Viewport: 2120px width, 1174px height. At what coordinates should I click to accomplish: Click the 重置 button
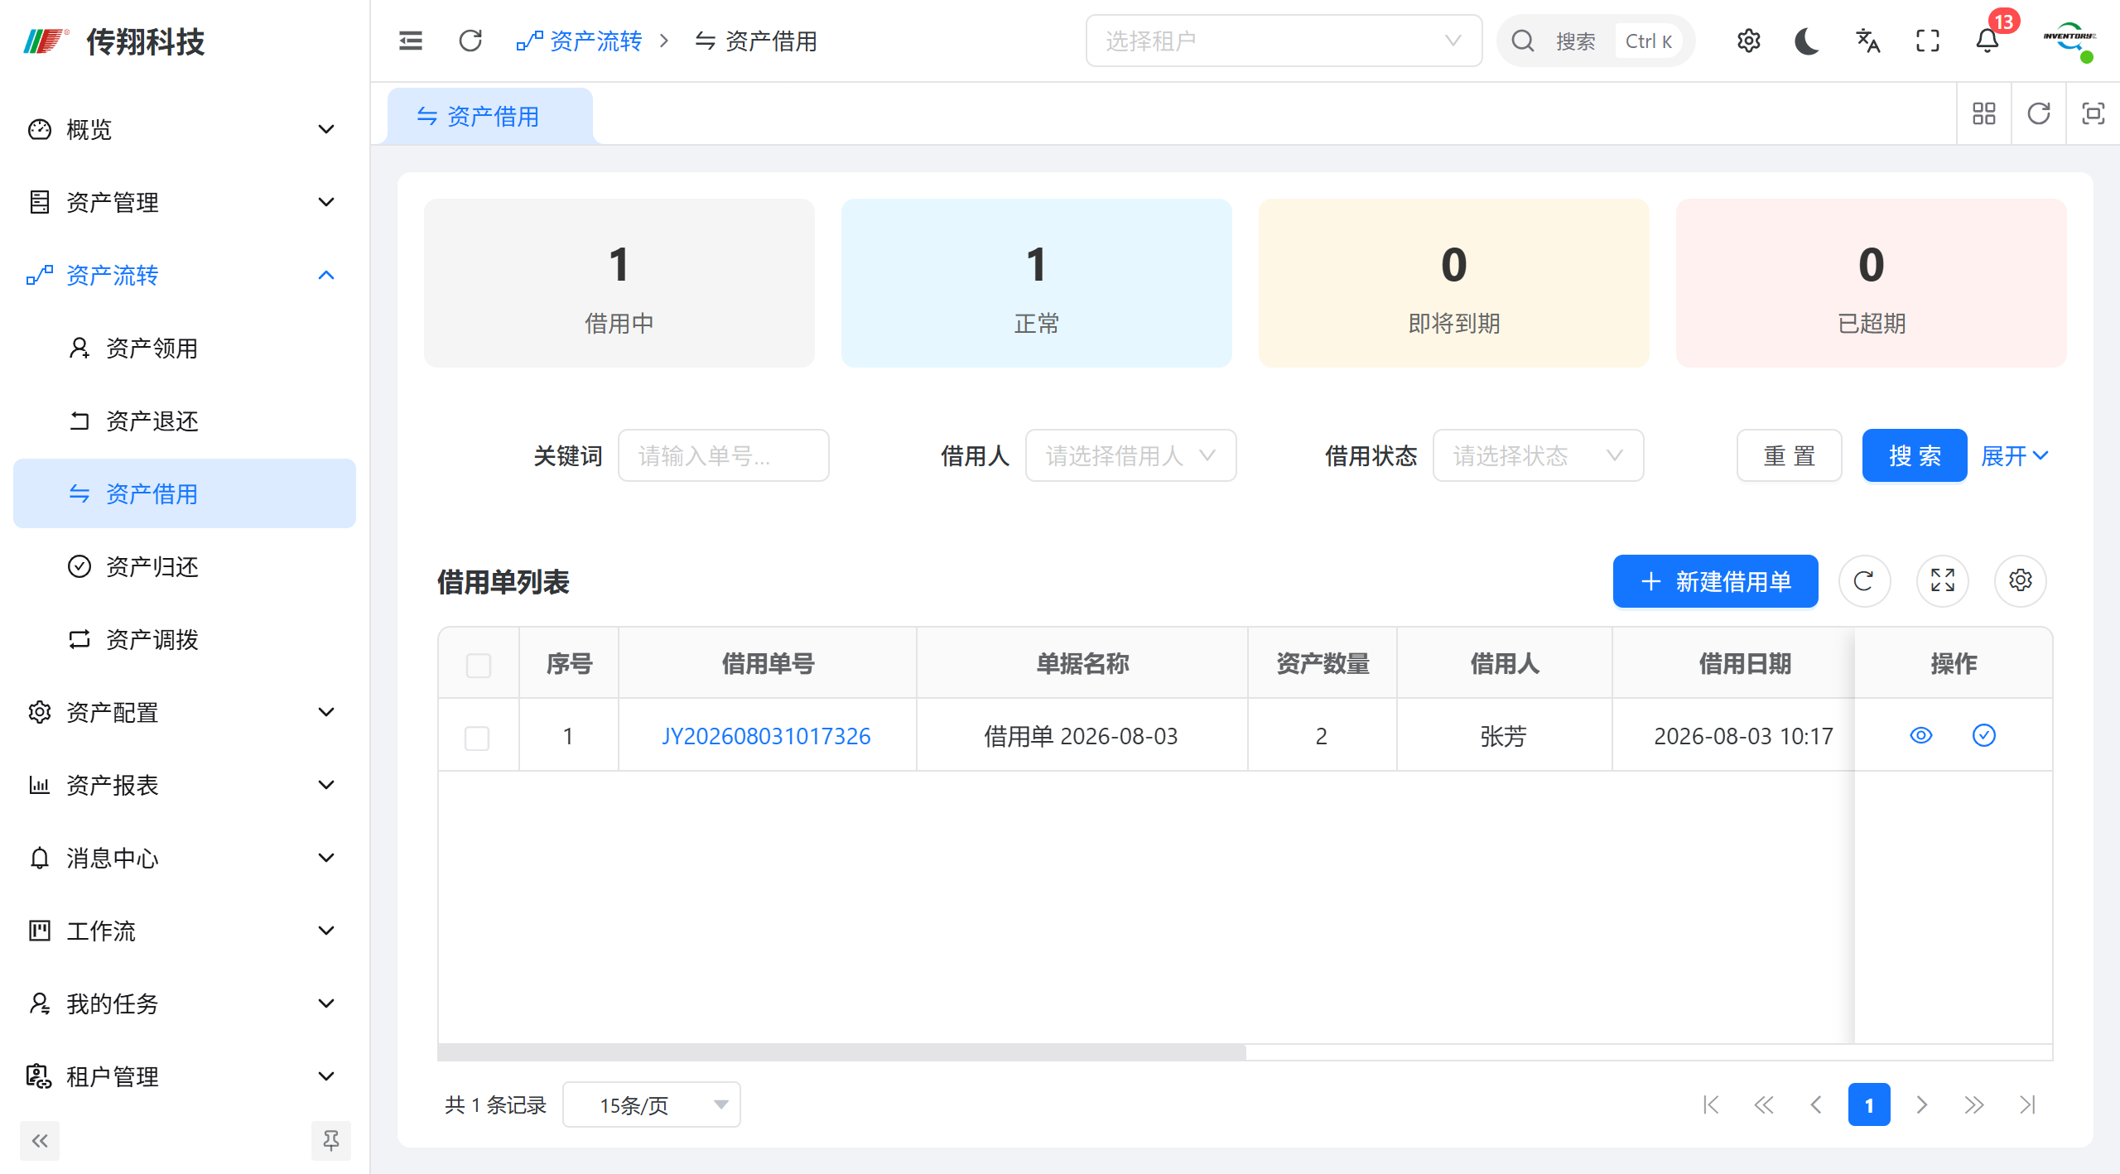(1789, 455)
